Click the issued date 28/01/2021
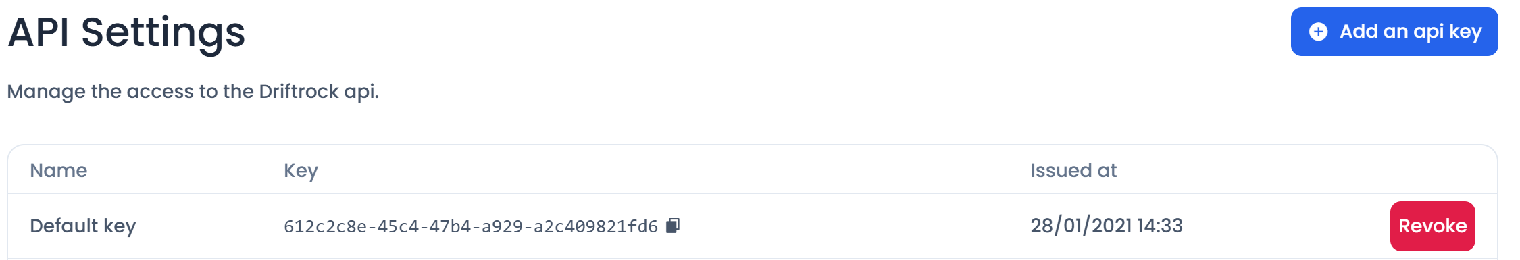This screenshot has height=260, width=1520. click(x=1081, y=226)
